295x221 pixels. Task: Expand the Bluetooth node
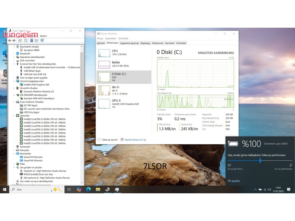click(14, 54)
